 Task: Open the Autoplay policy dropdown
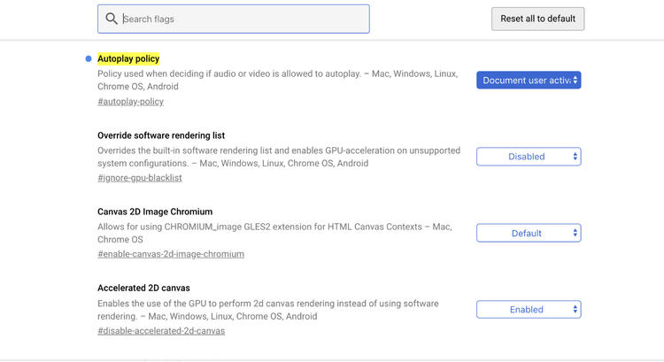pyautogui.click(x=529, y=81)
